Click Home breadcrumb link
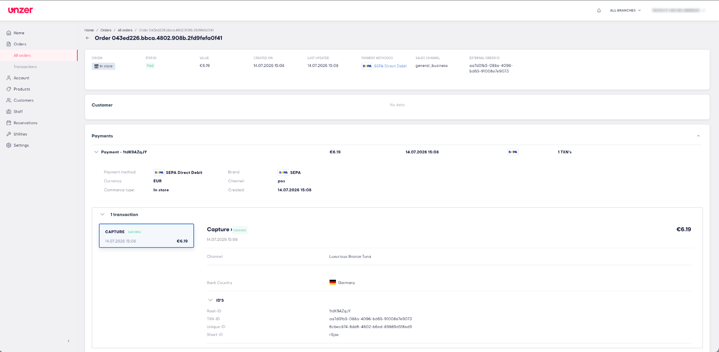 [x=89, y=30]
